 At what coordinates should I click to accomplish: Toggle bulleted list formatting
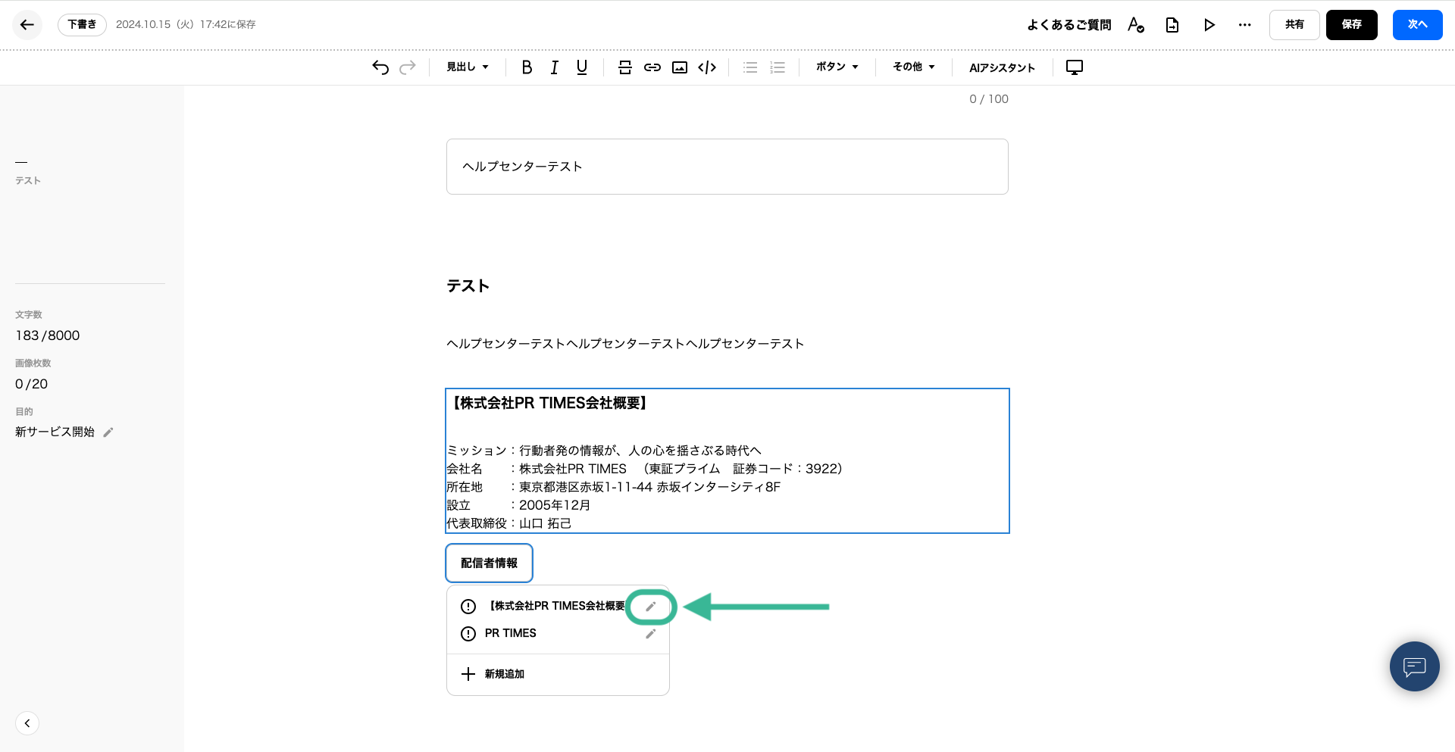(x=750, y=67)
